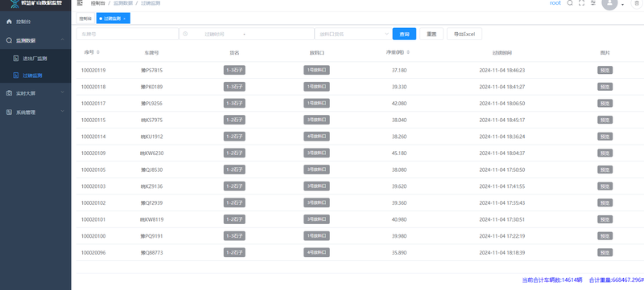This screenshot has height=290, width=644.
Task: Click the discharge port tag in row 100020096
Action: [316, 253]
